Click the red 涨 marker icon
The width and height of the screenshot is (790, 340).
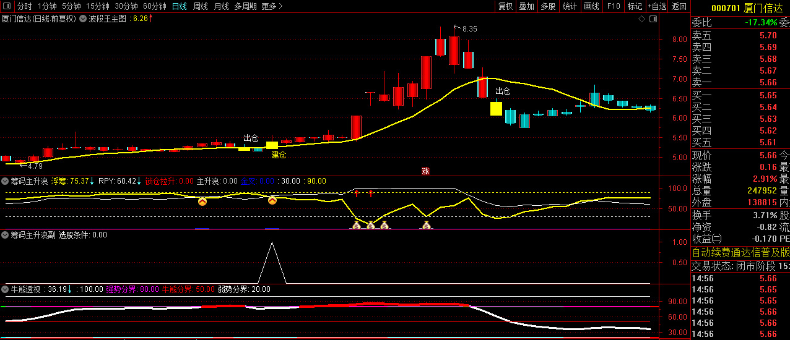[426, 171]
